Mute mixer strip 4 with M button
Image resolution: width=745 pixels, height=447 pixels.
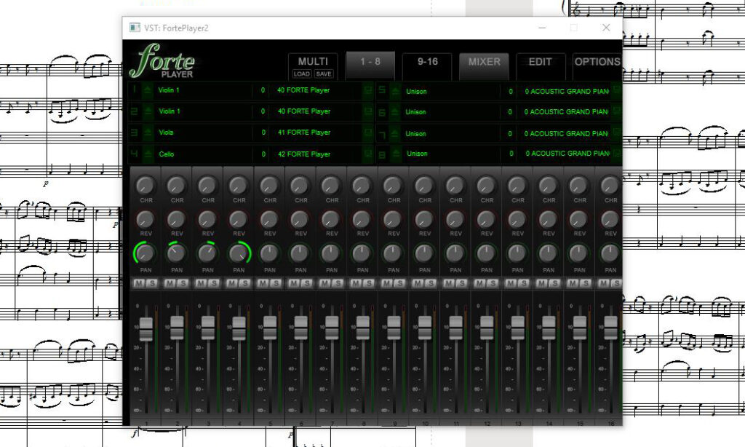232,283
